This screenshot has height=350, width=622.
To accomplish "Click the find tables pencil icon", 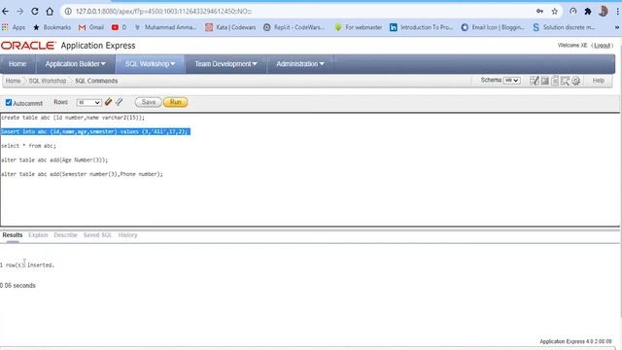I will pos(119,102).
